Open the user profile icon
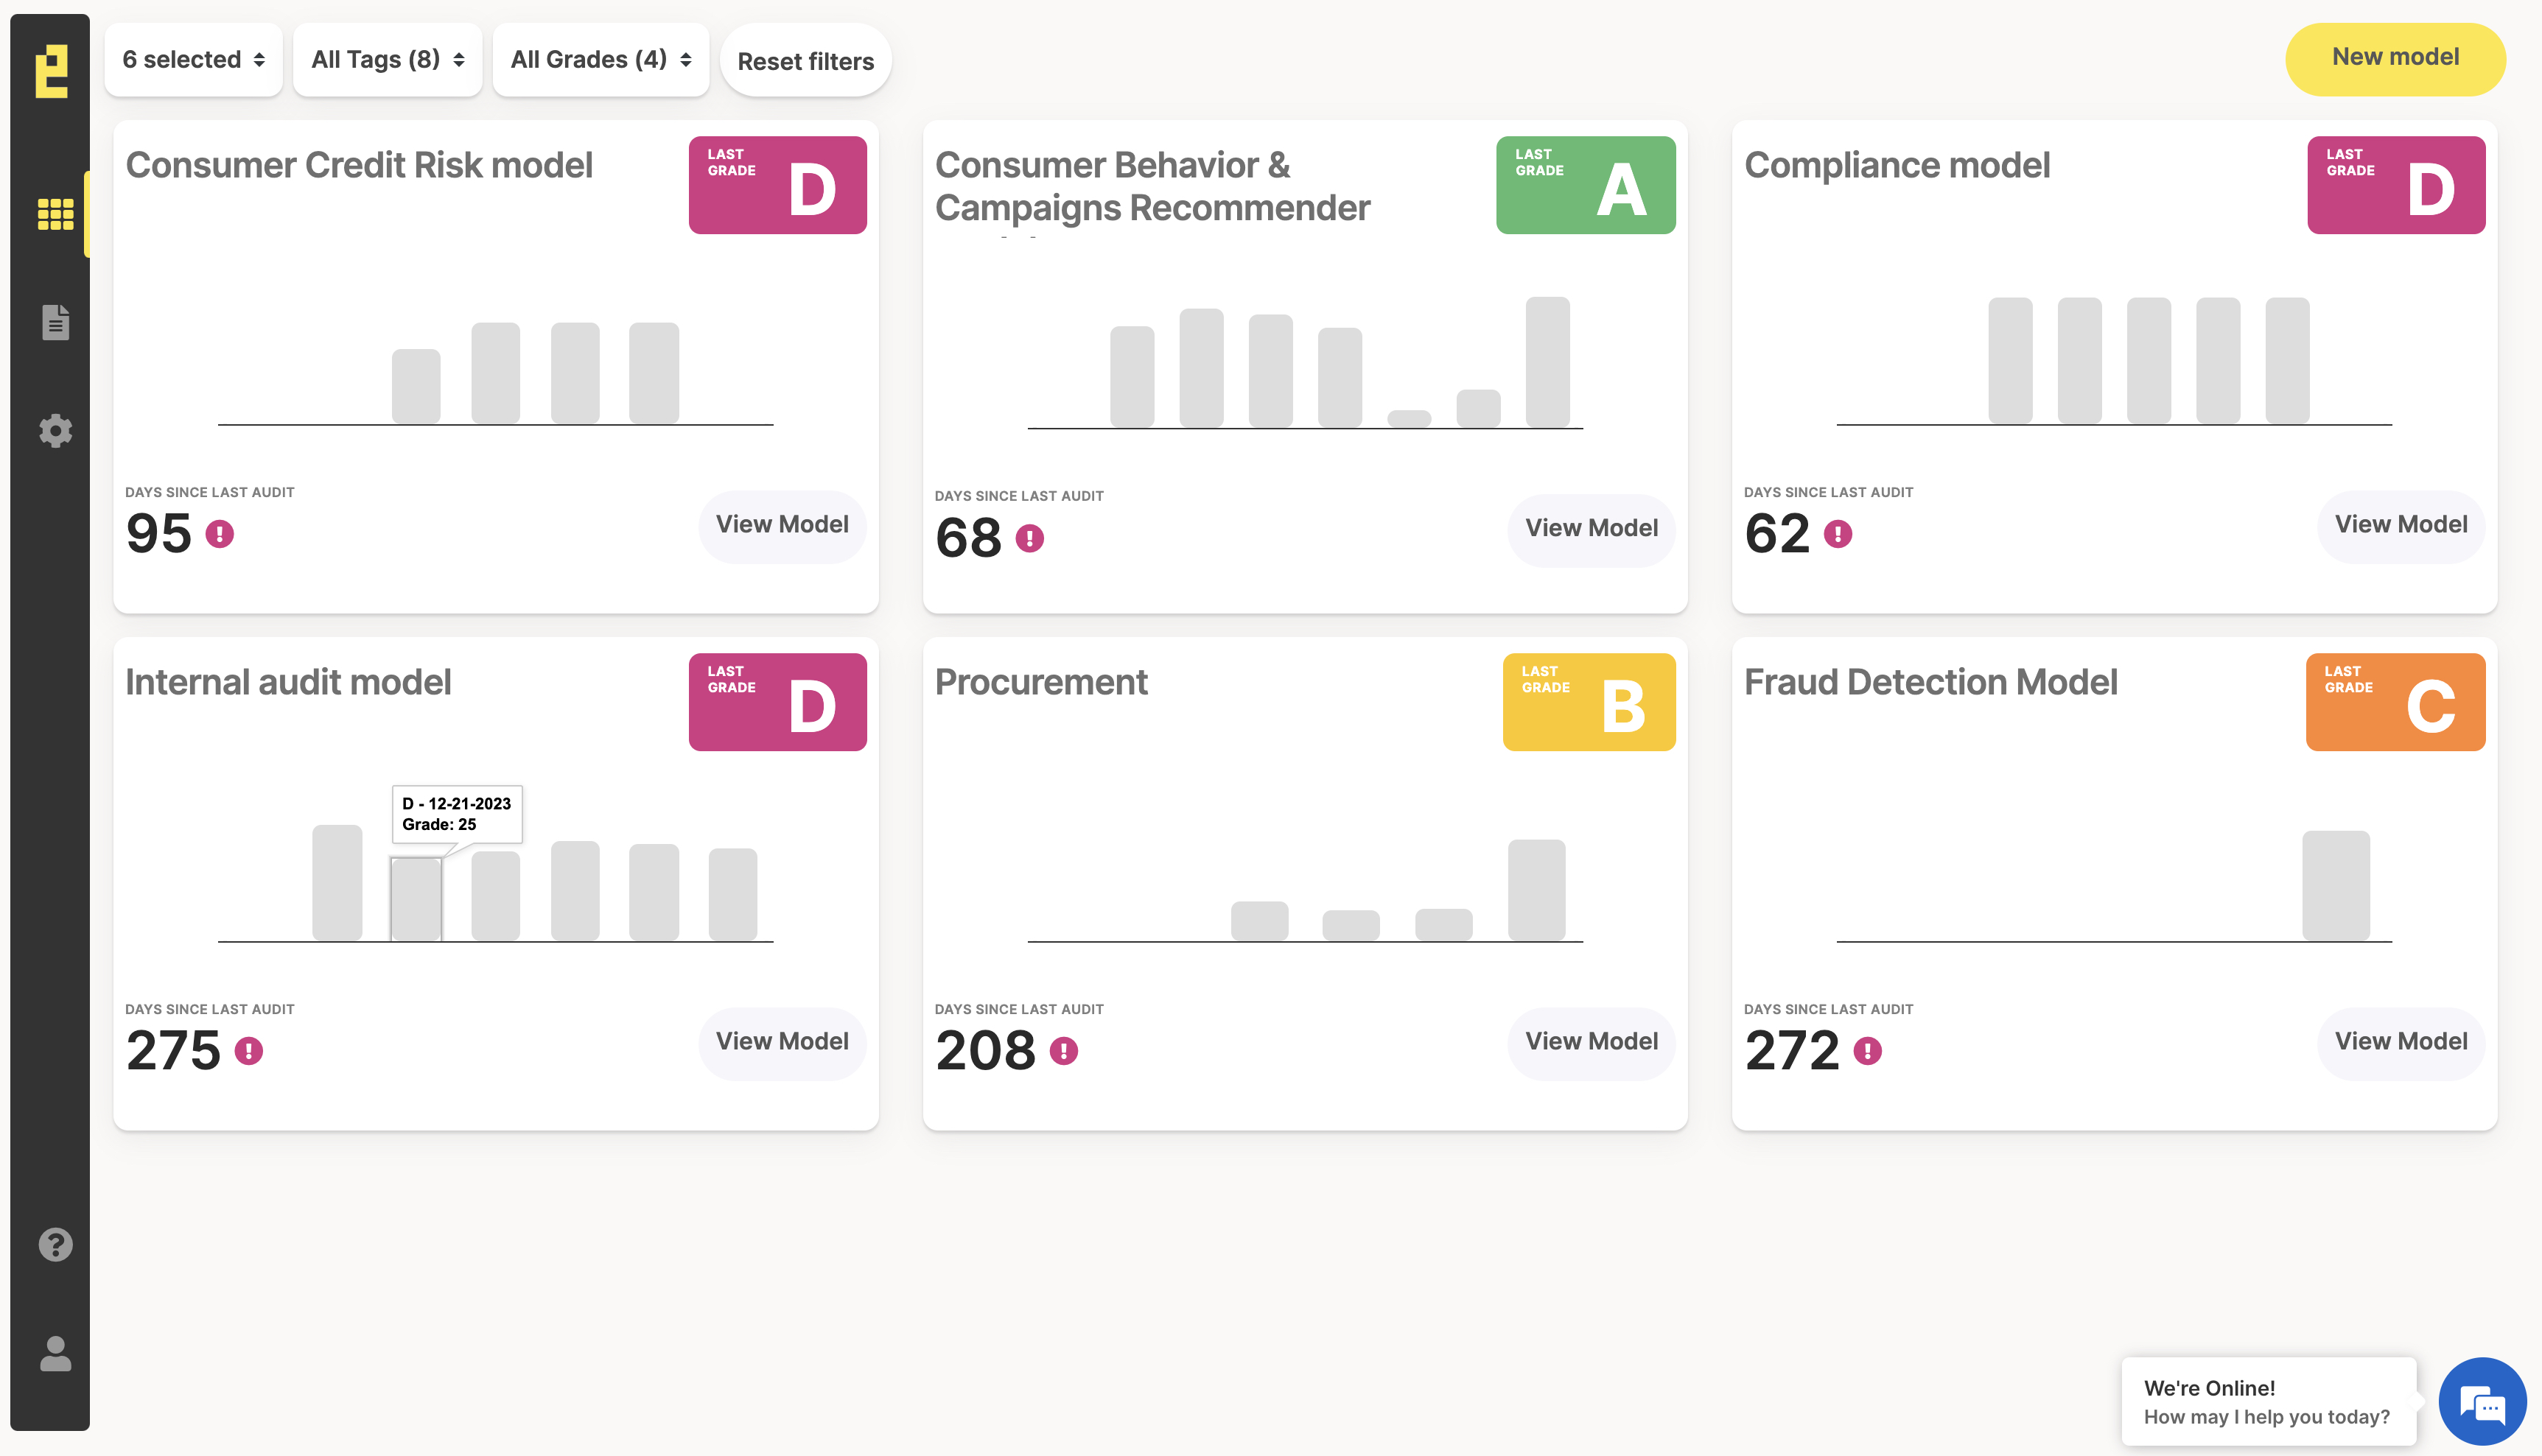2542x1456 pixels. pos(55,1354)
